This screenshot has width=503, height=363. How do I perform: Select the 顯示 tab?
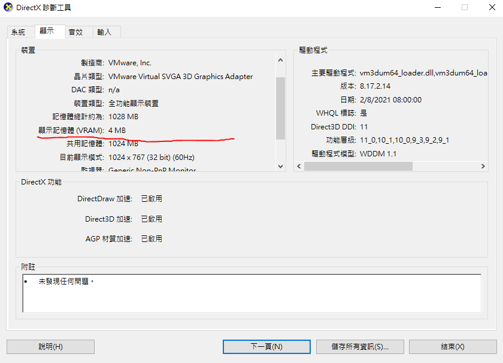47,32
